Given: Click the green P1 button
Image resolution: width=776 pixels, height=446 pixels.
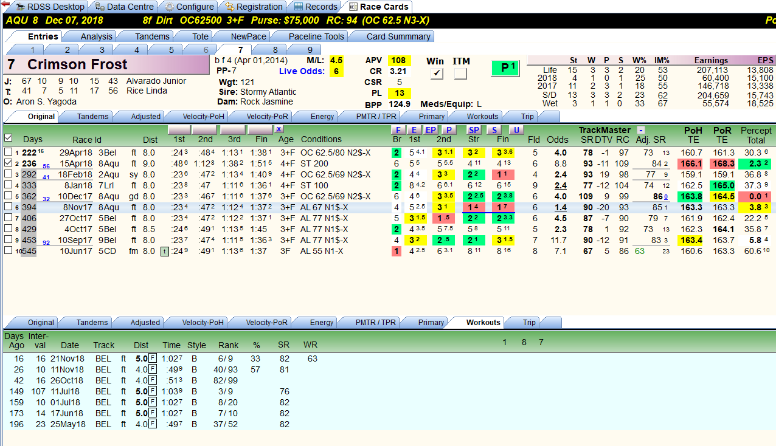Looking at the screenshot, I should tap(506, 69).
